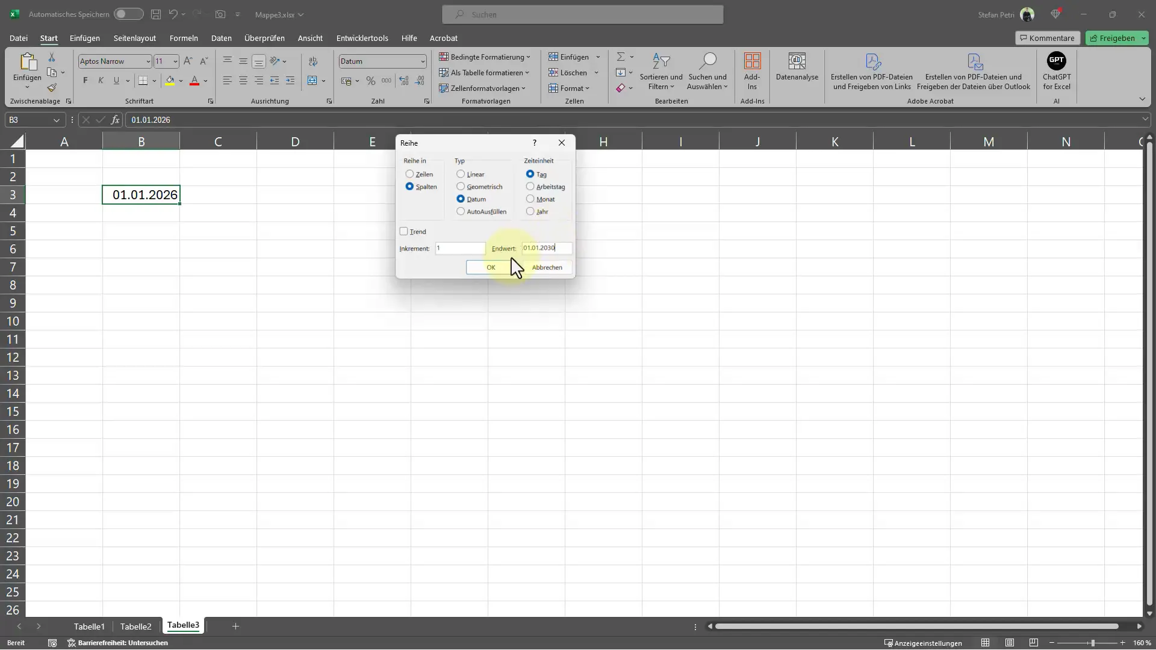
Task: Decrease font size with smaller A icon
Action: click(x=204, y=61)
